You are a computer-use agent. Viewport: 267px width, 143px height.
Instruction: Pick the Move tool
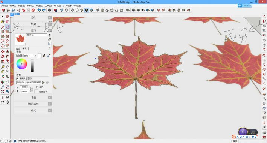tap(2, 51)
